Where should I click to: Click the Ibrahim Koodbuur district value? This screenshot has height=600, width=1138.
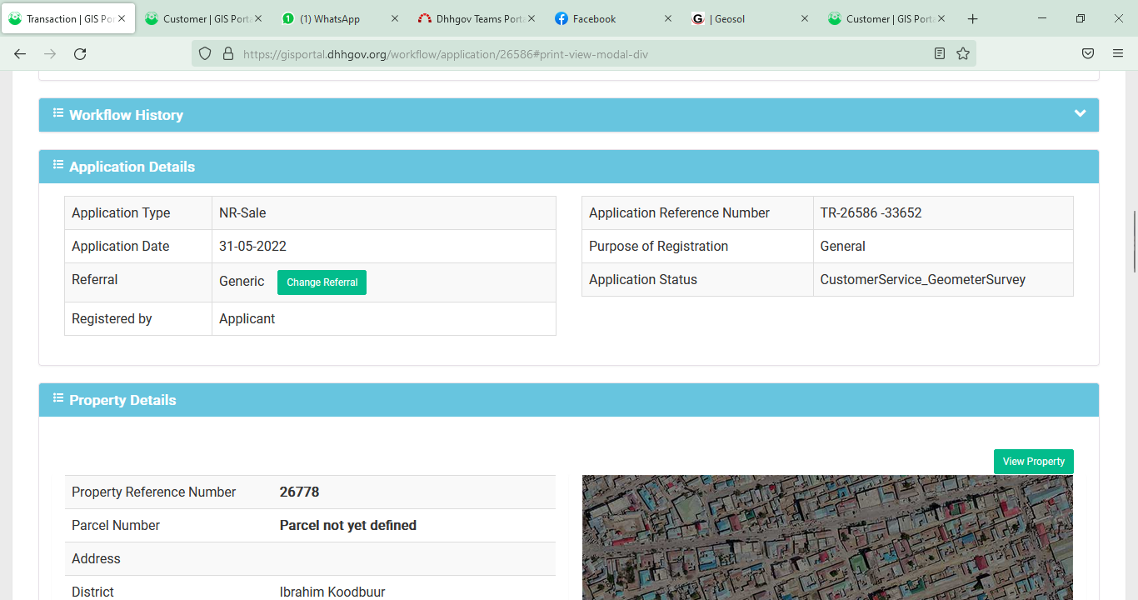pos(332,592)
